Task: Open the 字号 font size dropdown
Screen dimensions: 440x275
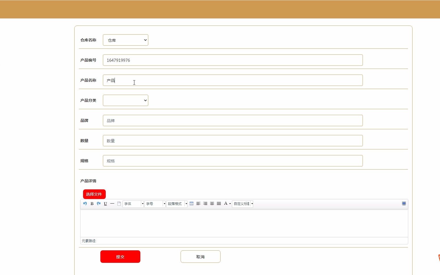Action: pos(155,204)
